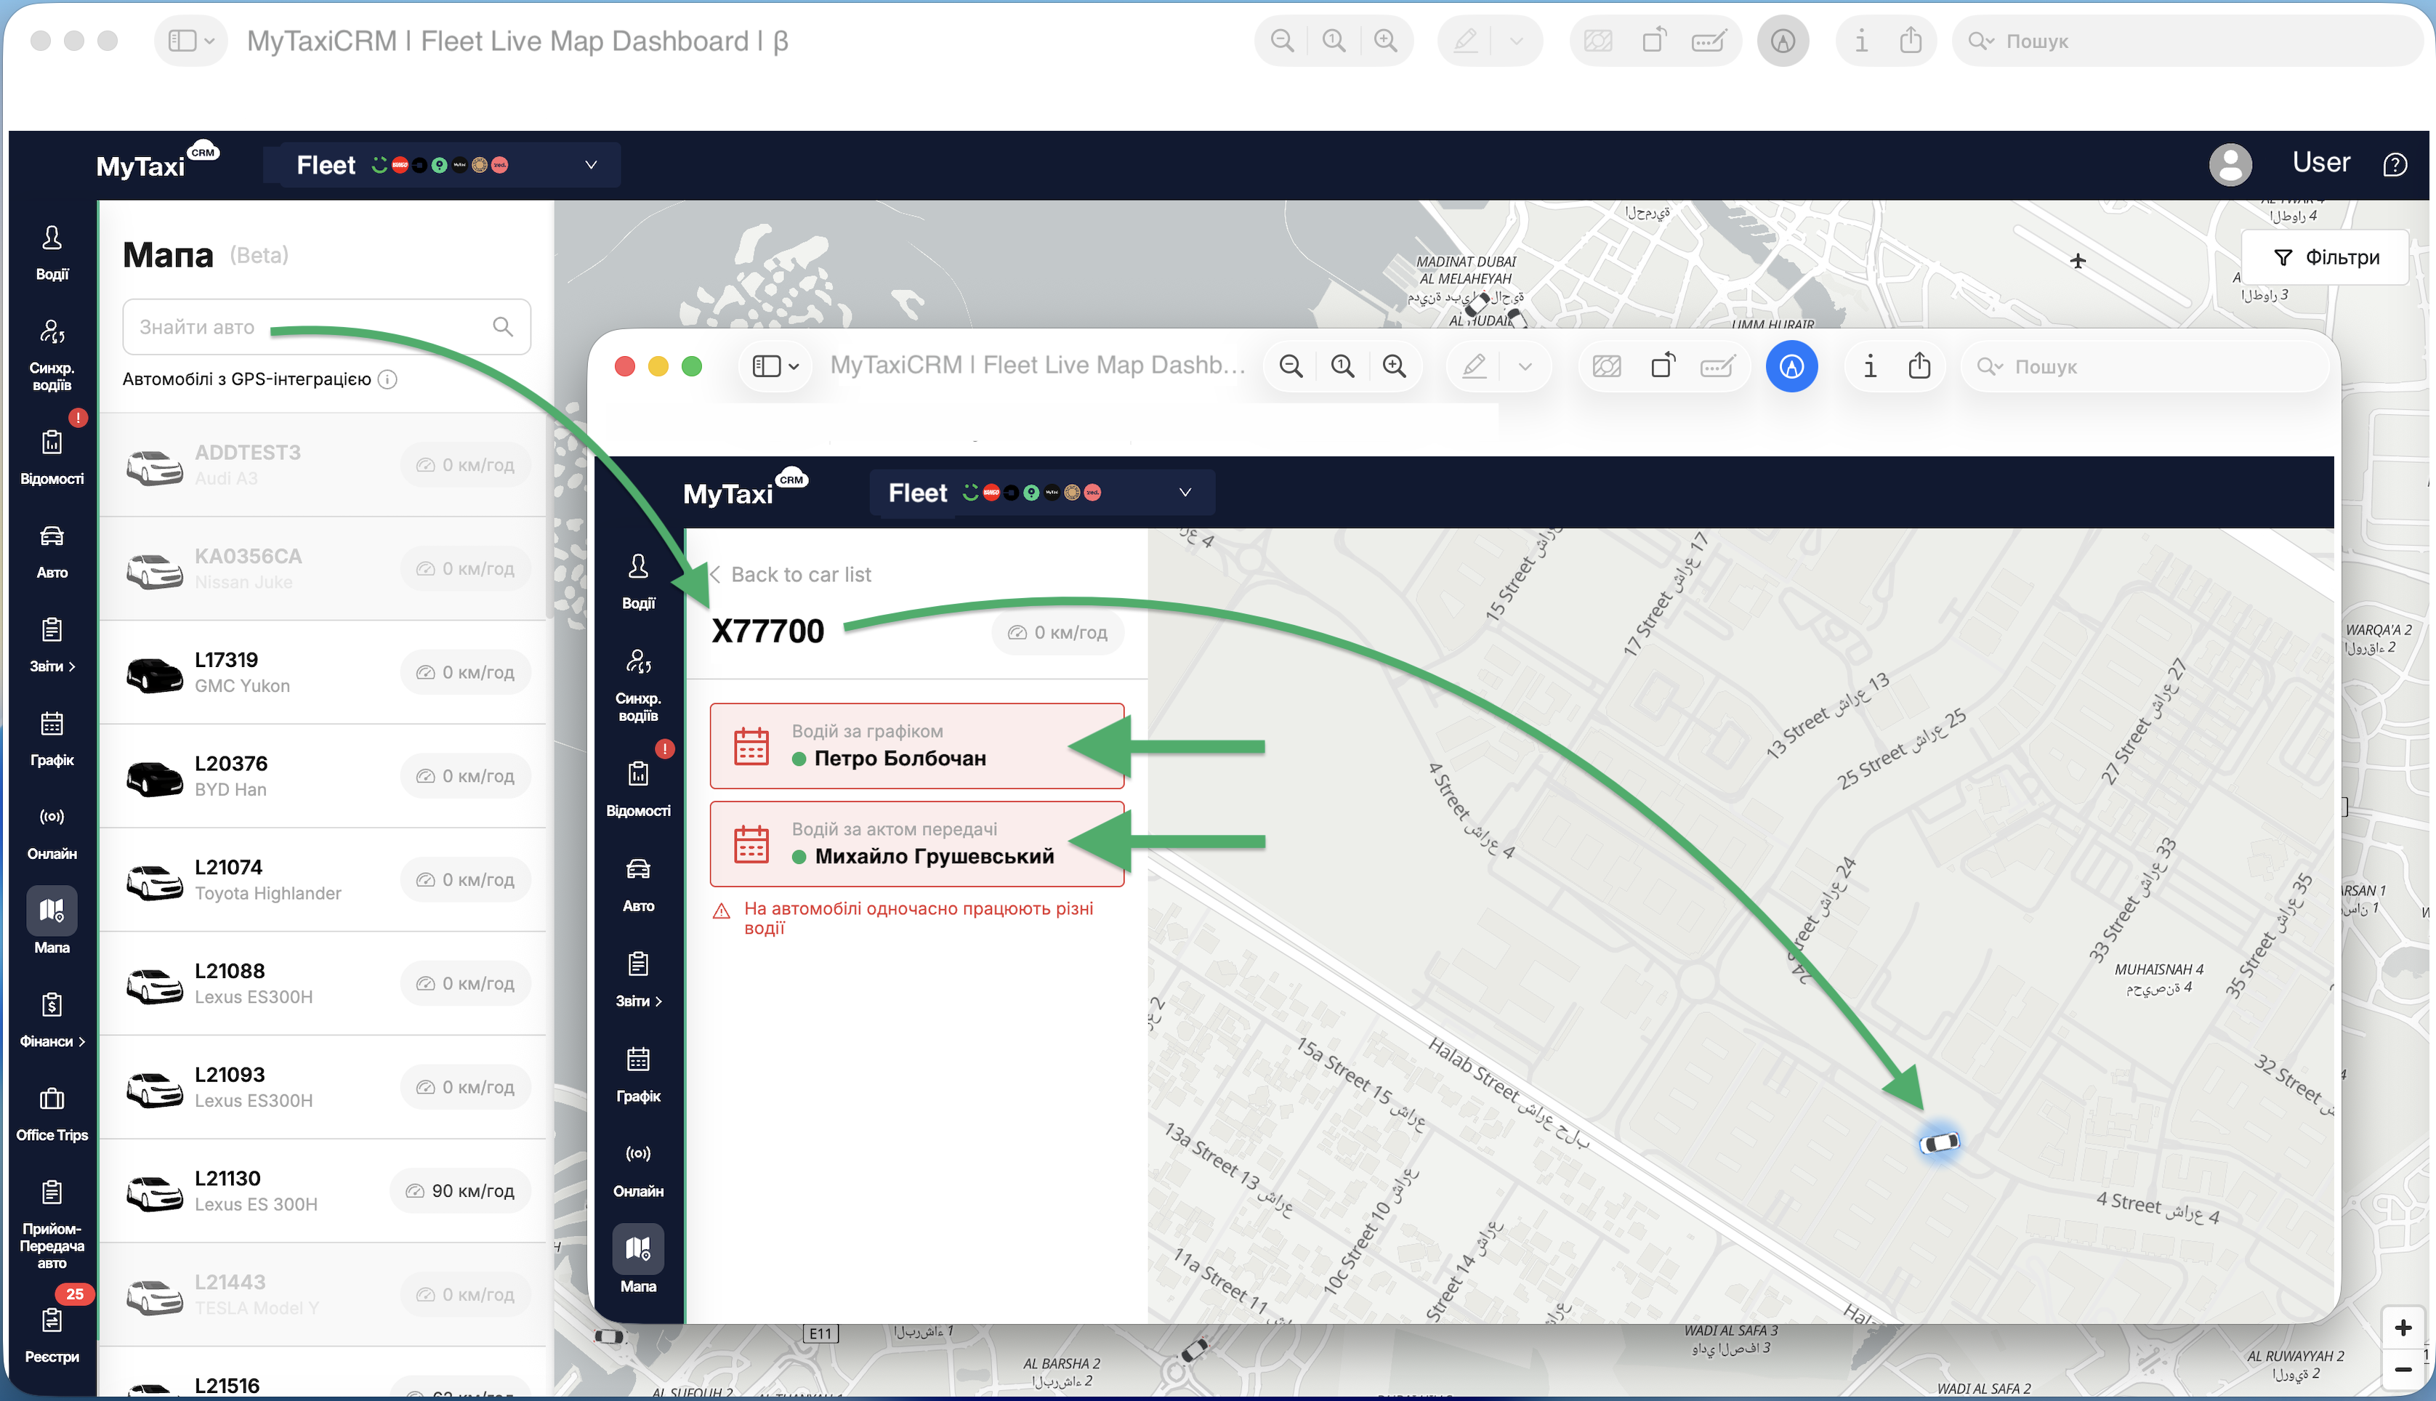Open the Фільтри map filters button

(2326, 257)
